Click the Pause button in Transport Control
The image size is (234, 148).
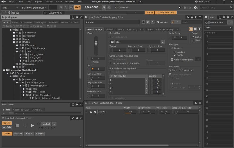tap(25, 126)
